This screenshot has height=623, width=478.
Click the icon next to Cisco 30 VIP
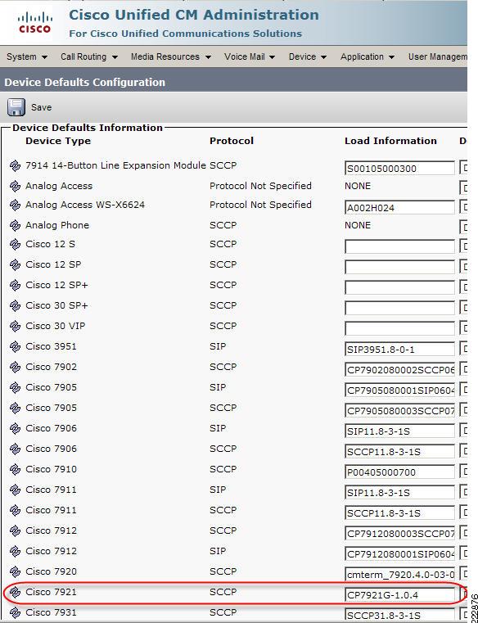coord(15,326)
